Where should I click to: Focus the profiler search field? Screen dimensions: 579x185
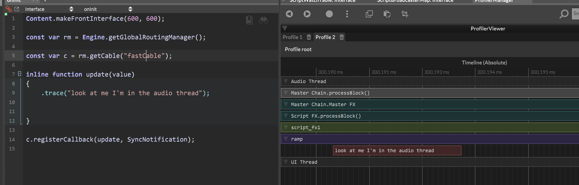[575, 13]
